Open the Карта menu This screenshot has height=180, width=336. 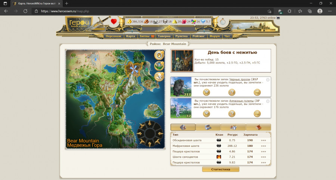[131, 36]
